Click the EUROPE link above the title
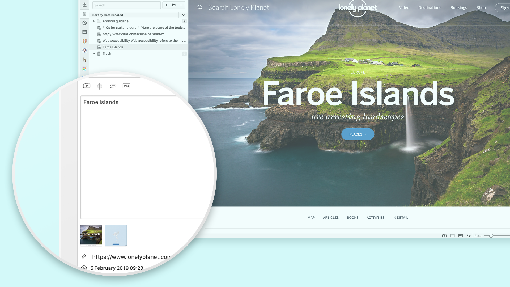 [x=358, y=72]
